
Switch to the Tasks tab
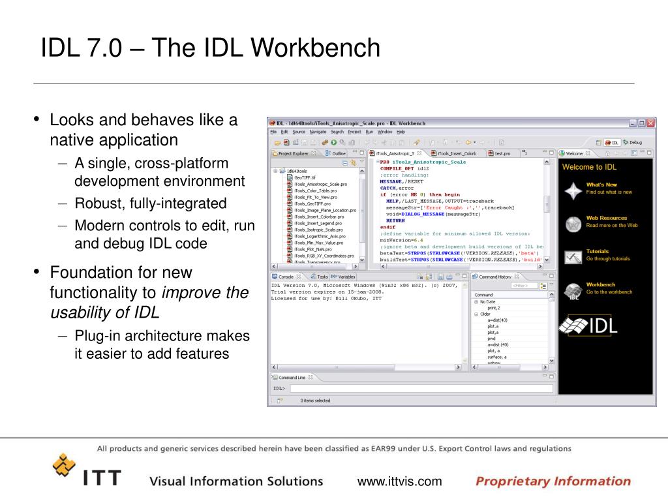pyautogui.click(x=318, y=277)
